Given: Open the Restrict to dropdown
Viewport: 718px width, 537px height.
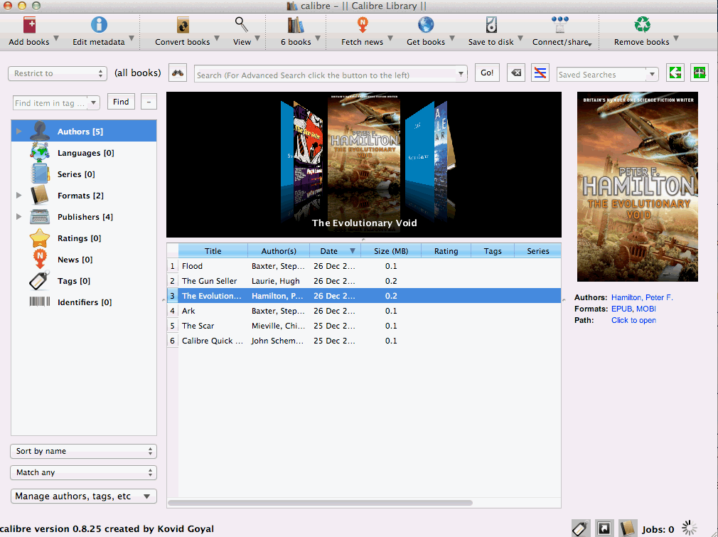Looking at the screenshot, I should (58, 73).
